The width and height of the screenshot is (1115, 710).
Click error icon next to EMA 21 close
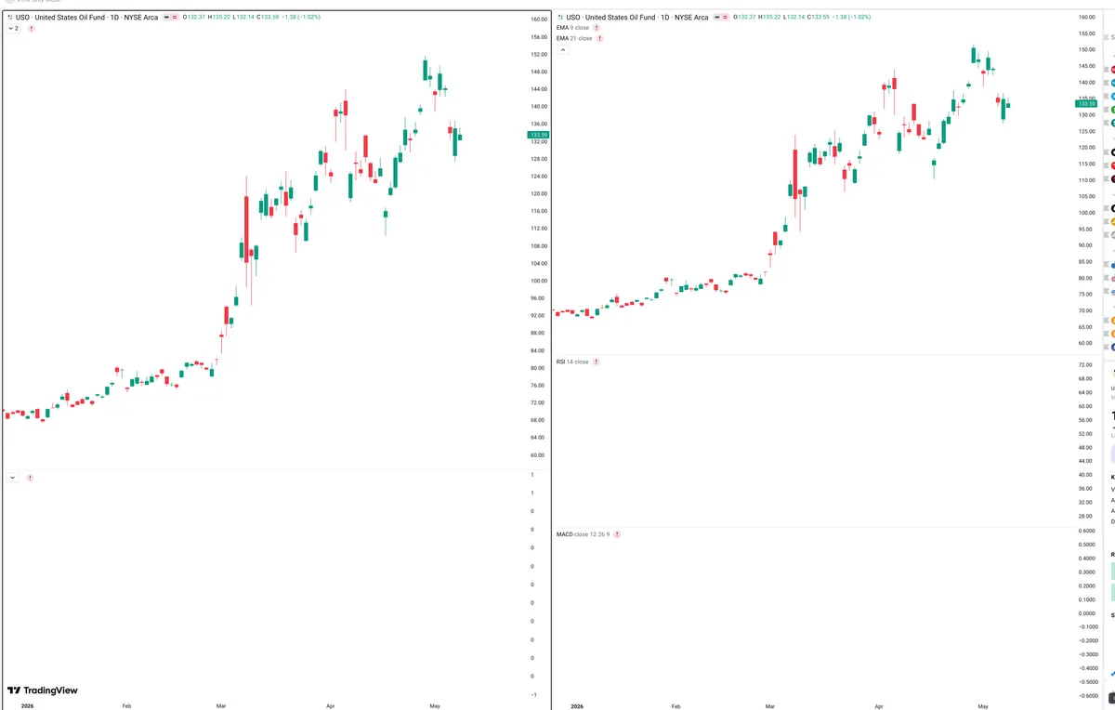point(599,38)
